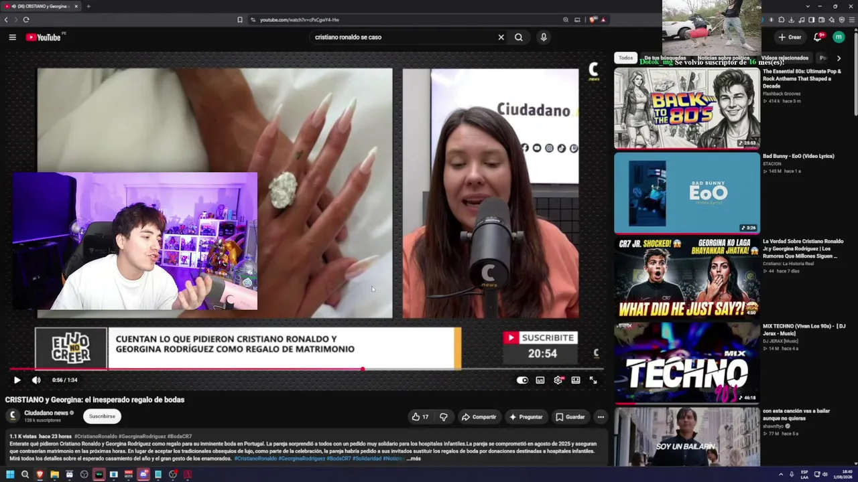The height and width of the screenshot is (482, 858).
Task: Open the Mix Techno 90s thumbnail
Action: pyautogui.click(x=687, y=362)
